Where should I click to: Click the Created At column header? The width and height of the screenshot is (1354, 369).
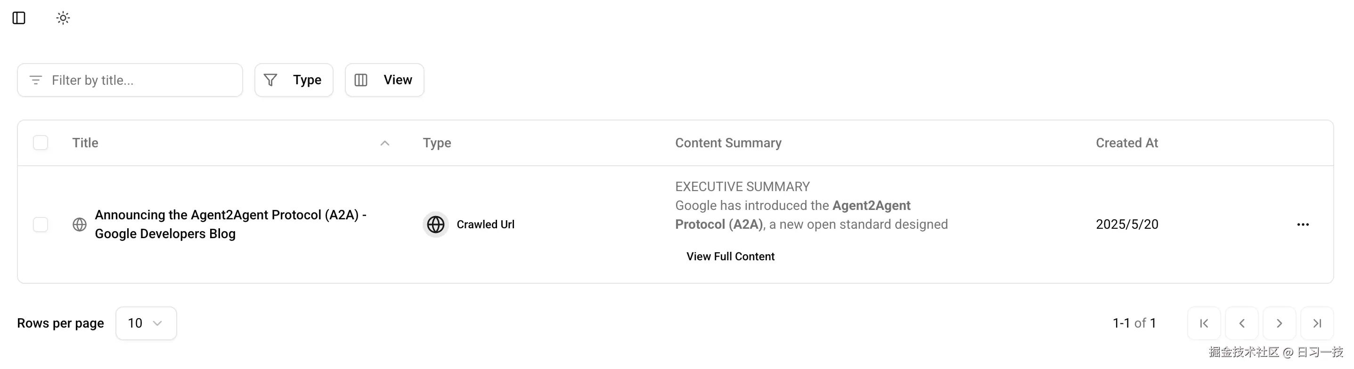click(x=1127, y=142)
